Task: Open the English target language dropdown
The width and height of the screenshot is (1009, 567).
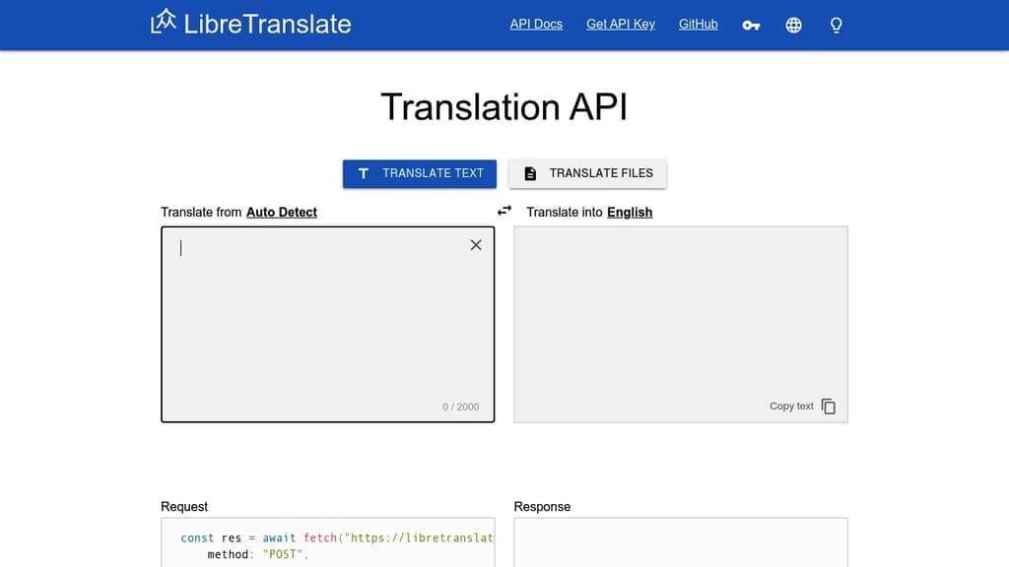Action: pos(629,212)
